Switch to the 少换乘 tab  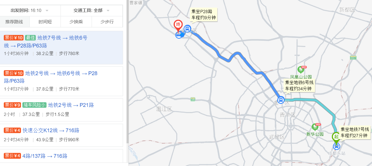click(76, 22)
